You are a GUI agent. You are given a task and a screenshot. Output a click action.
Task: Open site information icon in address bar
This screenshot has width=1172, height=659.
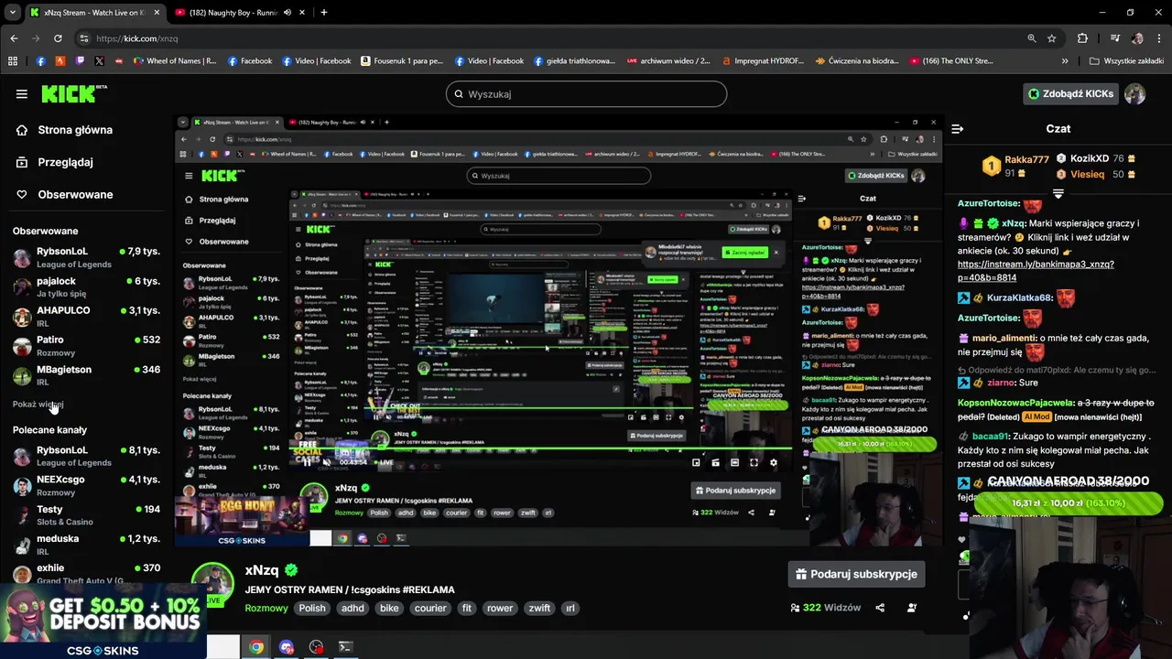(84, 38)
